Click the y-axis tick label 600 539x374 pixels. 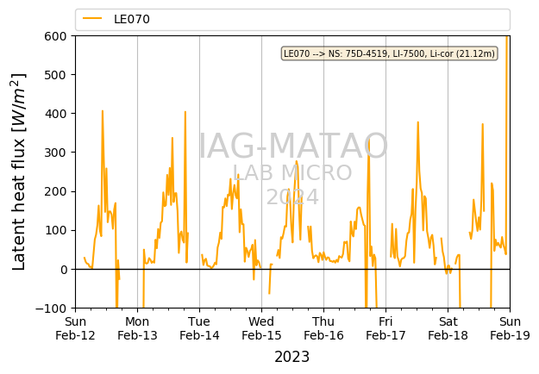pos(55,36)
